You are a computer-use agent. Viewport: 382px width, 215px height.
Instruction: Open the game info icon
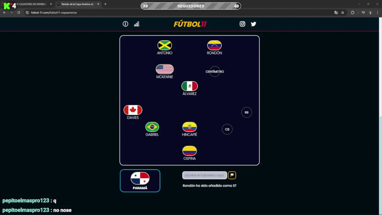click(x=125, y=24)
